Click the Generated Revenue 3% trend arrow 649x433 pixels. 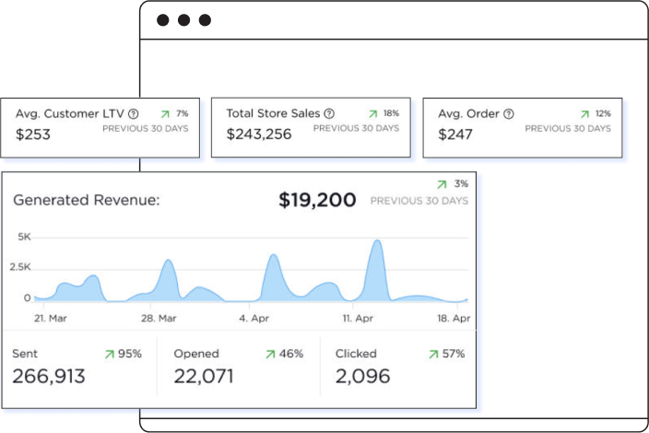[x=442, y=184]
